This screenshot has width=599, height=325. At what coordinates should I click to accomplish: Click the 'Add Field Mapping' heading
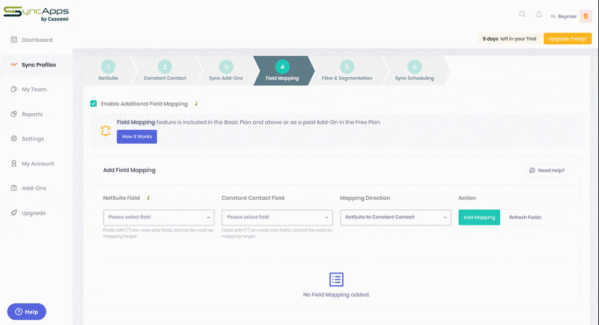(x=129, y=170)
